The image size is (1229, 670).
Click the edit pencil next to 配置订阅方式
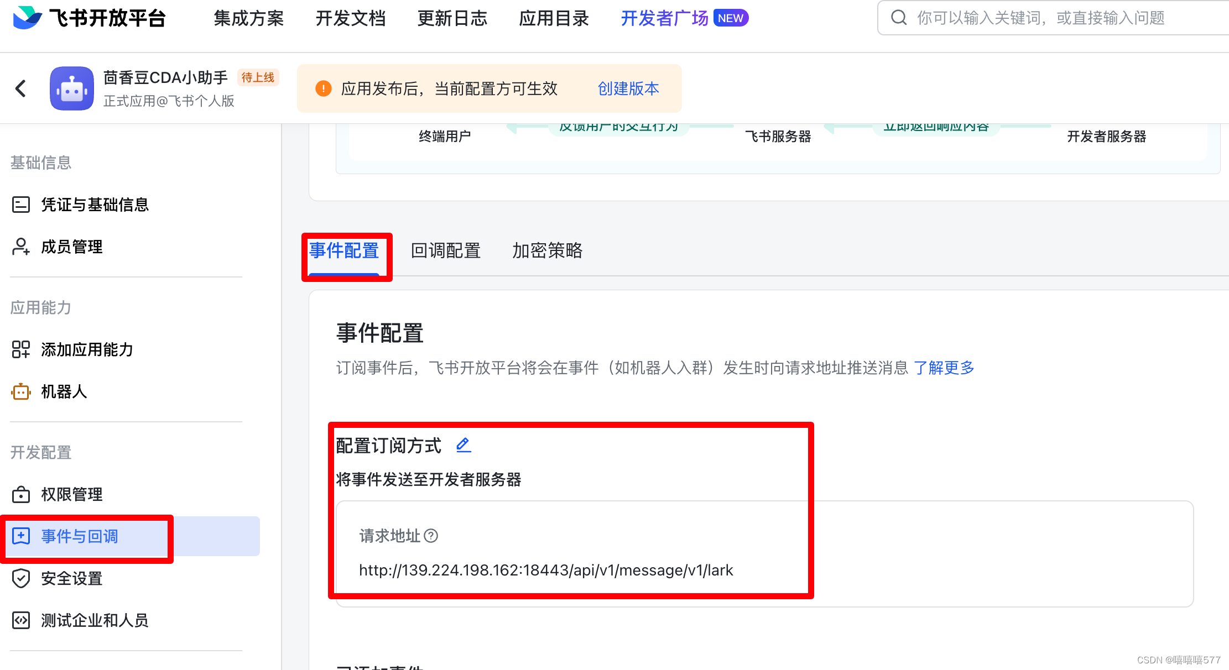coord(464,445)
